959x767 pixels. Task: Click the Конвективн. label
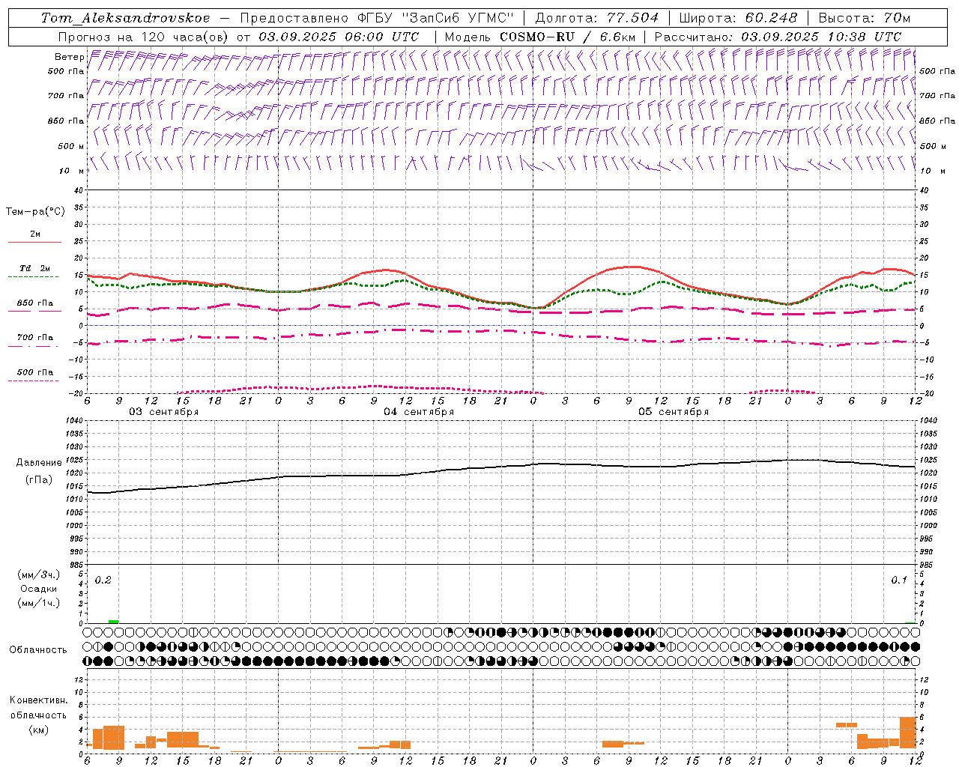tap(38, 700)
